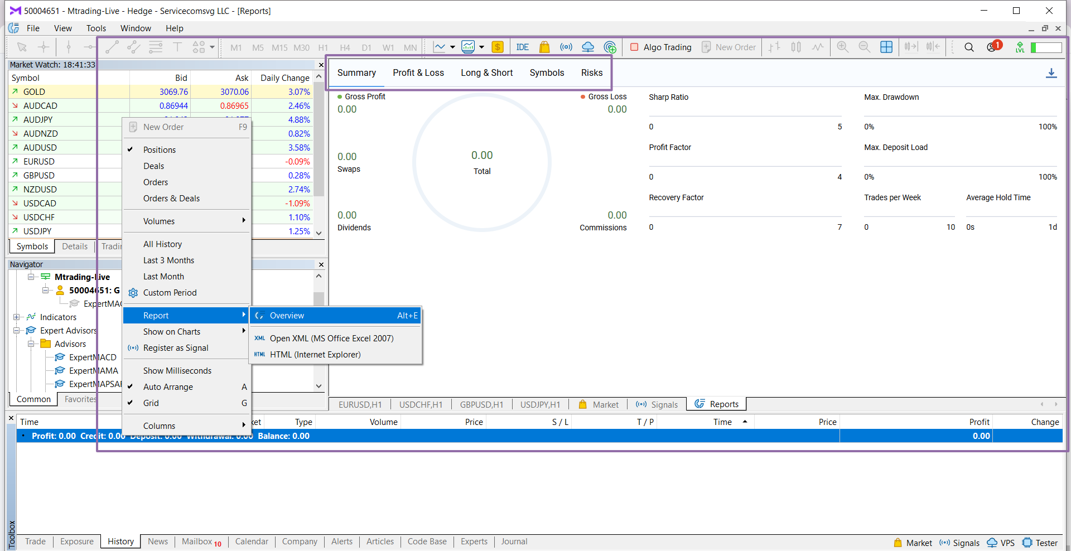1071x551 pixels.
Task: Open the VPS cloud icon in toolbar
Action: (588, 47)
